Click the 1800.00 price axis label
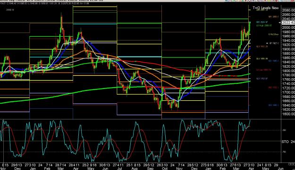Viewport: 295px width, 170px height. click(x=288, y=71)
